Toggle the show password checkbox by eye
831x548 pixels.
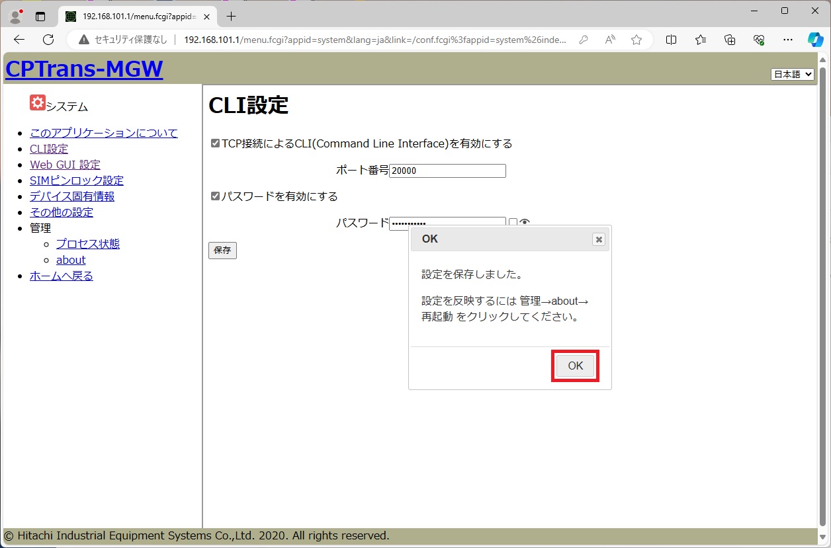[x=513, y=223]
